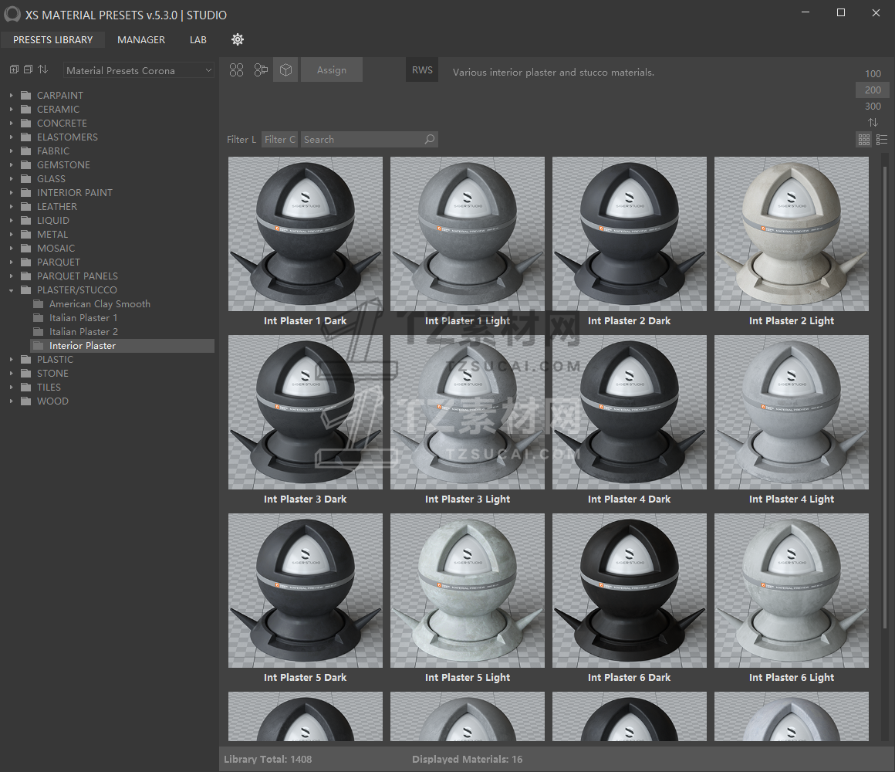Screen dimensions: 895x772
Task: Click the expand-all tree icon
Action: tap(14, 69)
